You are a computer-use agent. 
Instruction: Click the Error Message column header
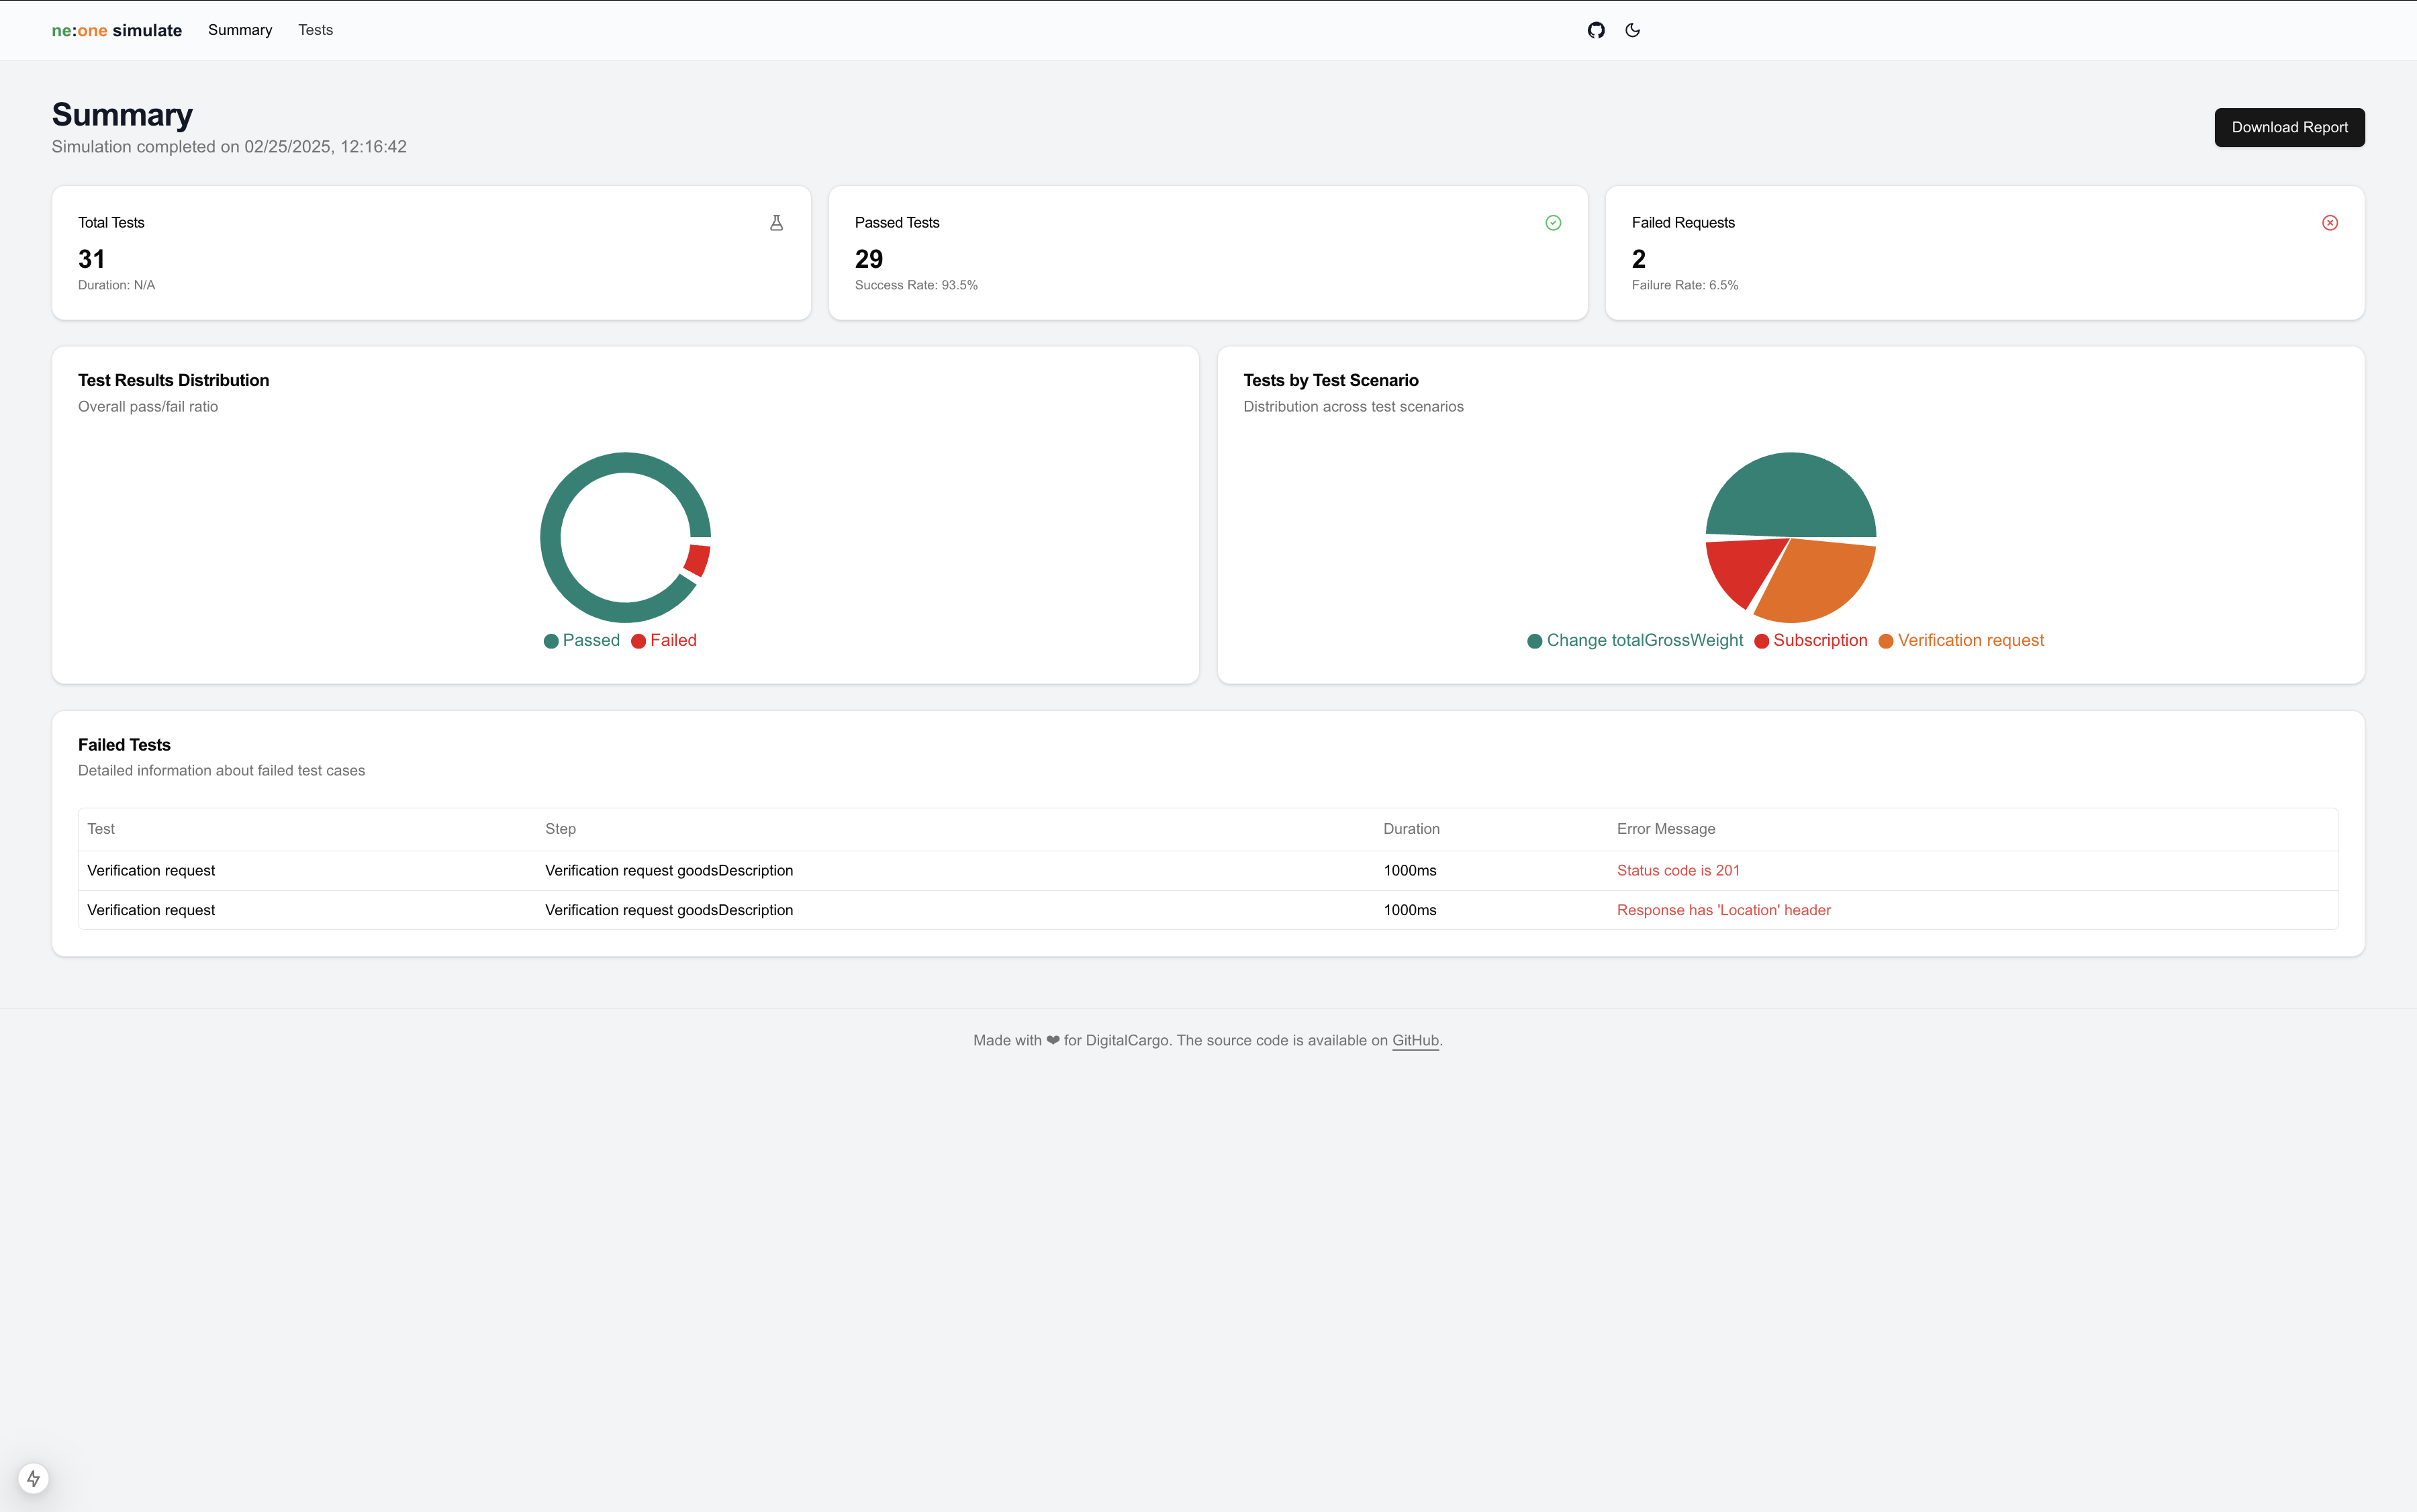click(x=1665, y=829)
